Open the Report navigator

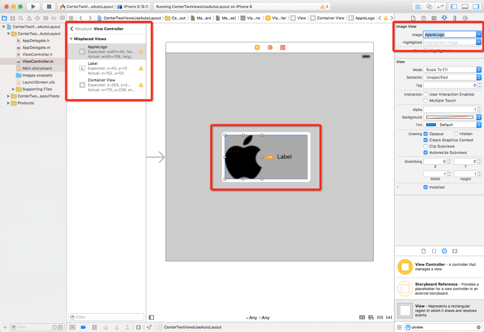tap(62, 18)
